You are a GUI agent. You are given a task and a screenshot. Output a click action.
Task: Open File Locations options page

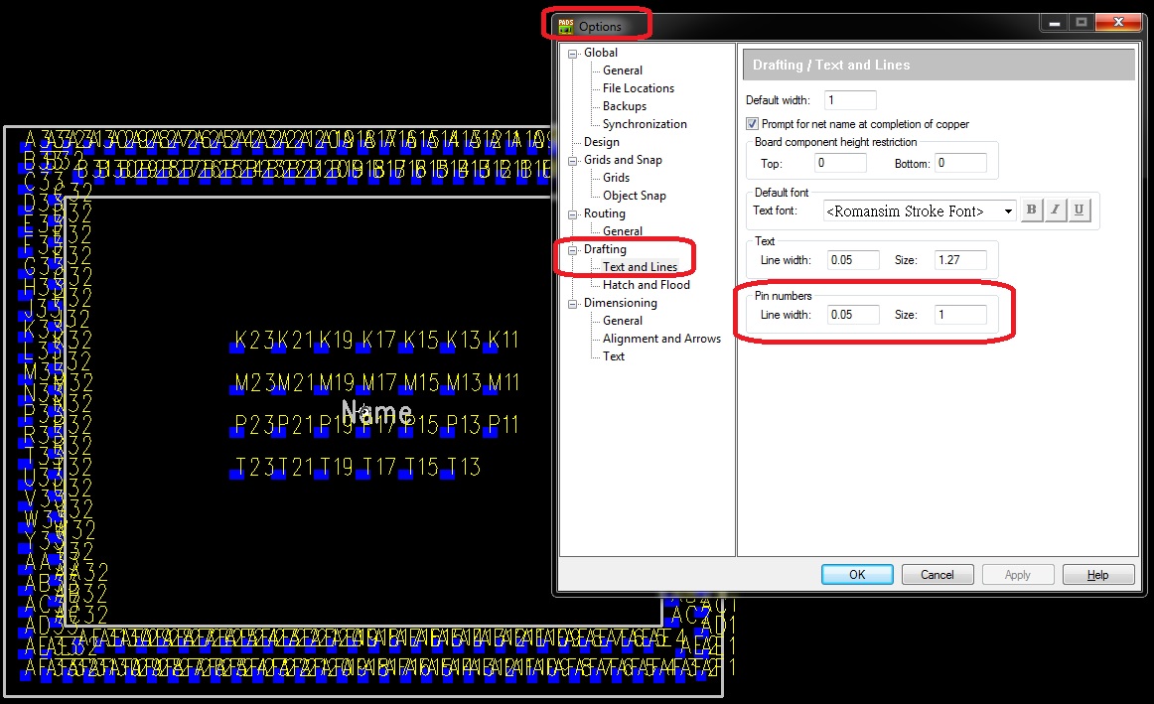[639, 88]
